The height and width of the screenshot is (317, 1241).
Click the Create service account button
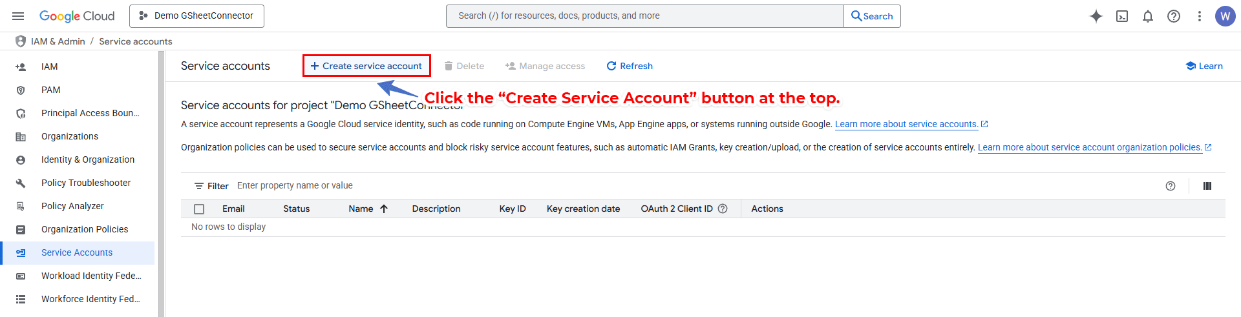click(366, 66)
